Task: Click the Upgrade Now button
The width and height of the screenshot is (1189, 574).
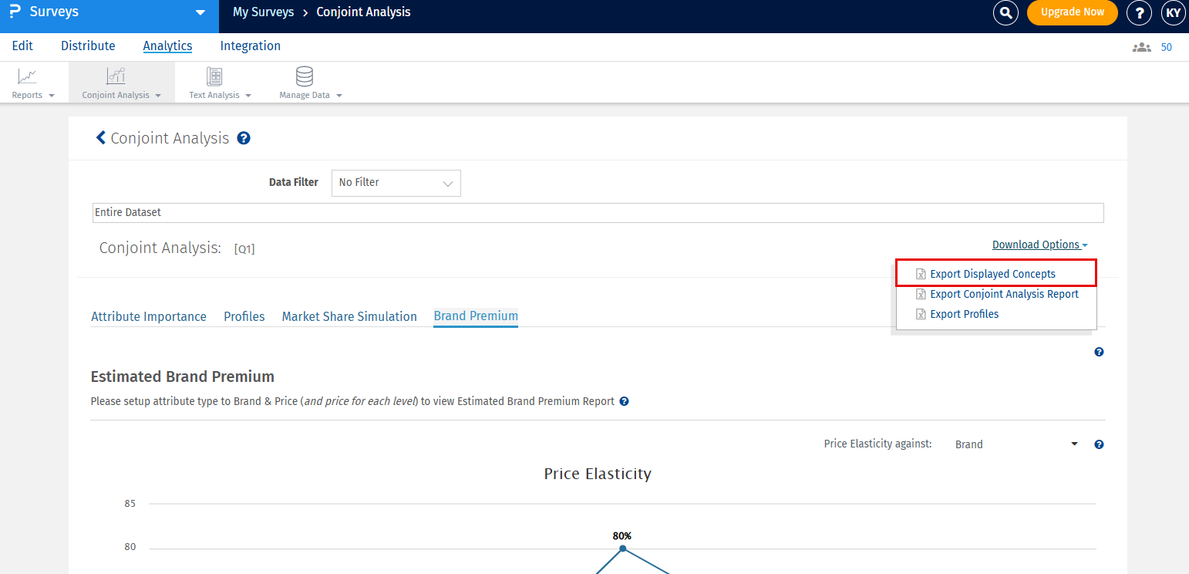Action: (x=1072, y=12)
